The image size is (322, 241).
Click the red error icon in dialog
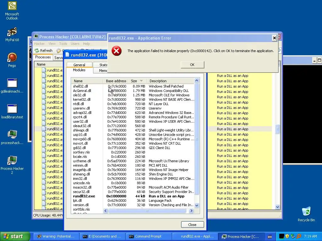pos(116,51)
